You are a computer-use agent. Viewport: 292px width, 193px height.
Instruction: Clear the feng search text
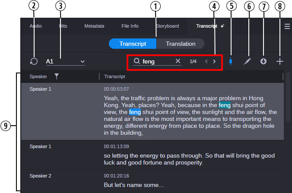click(x=178, y=61)
